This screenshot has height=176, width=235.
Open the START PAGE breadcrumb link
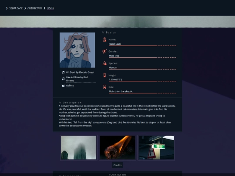[16, 8]
